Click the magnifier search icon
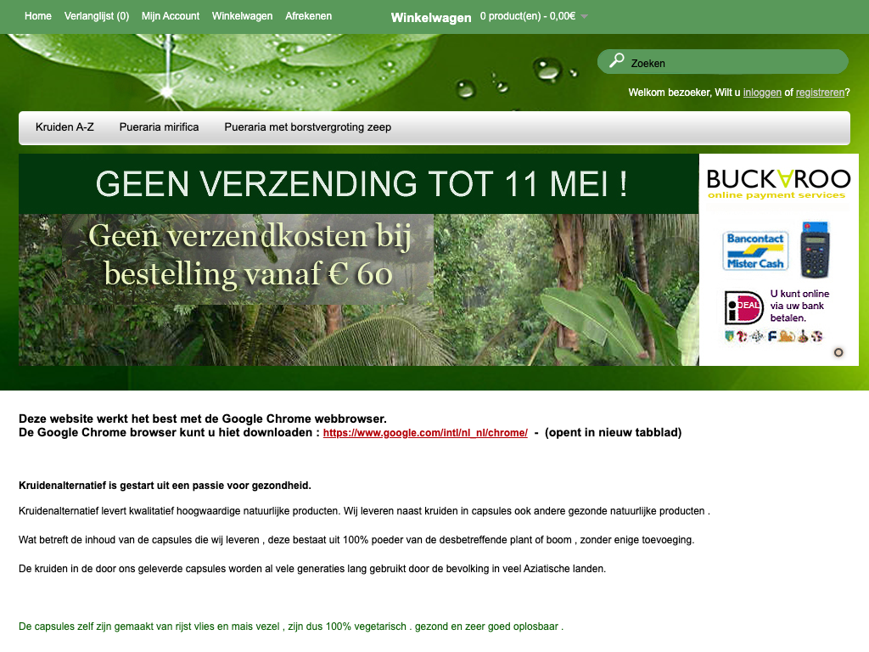This screenshot has width=869, height=652. 616,60
